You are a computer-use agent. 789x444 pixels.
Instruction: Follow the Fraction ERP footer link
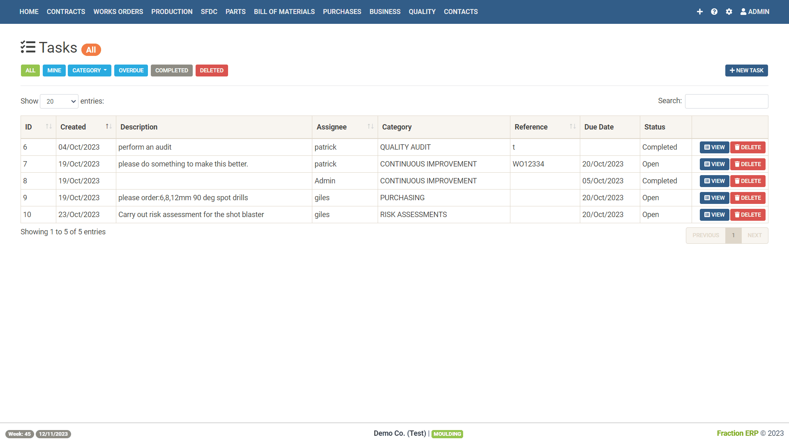click(x=737, y=433)
